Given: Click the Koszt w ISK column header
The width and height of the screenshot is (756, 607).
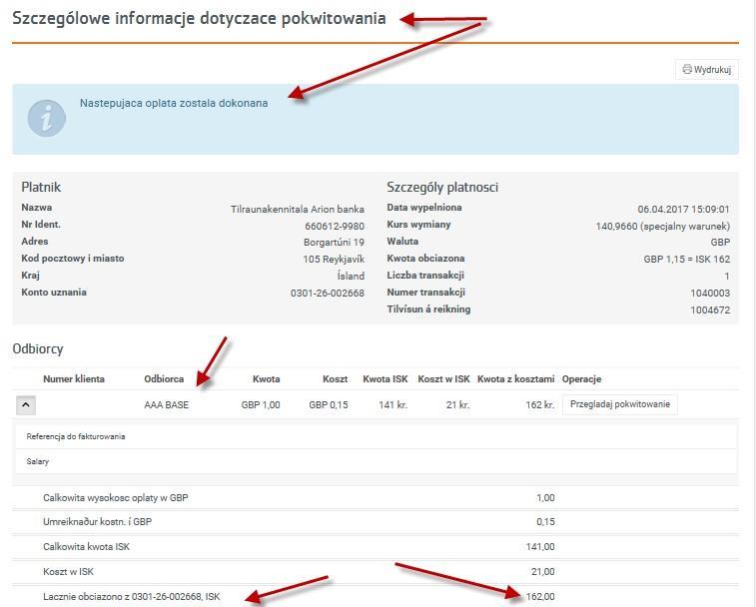Looking at the screenshot, I should click(443, 379).
